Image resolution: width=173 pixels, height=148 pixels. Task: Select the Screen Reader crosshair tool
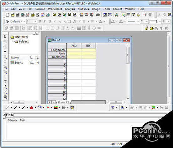tap(5, 52)
